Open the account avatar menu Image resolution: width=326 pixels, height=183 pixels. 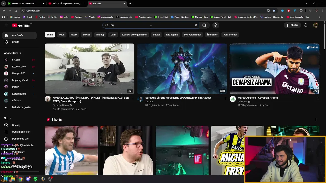316,25
